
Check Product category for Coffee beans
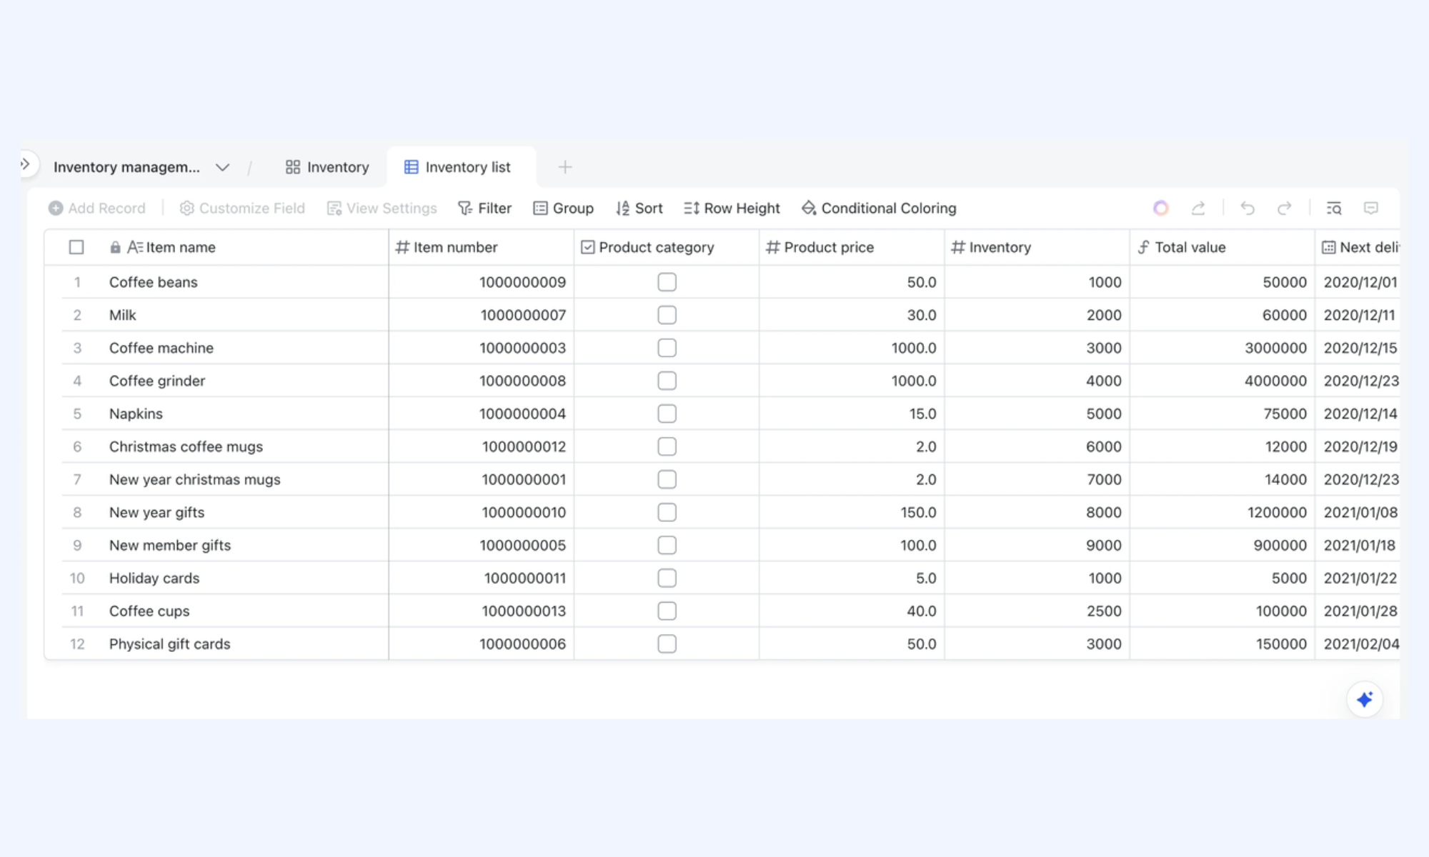667,282
